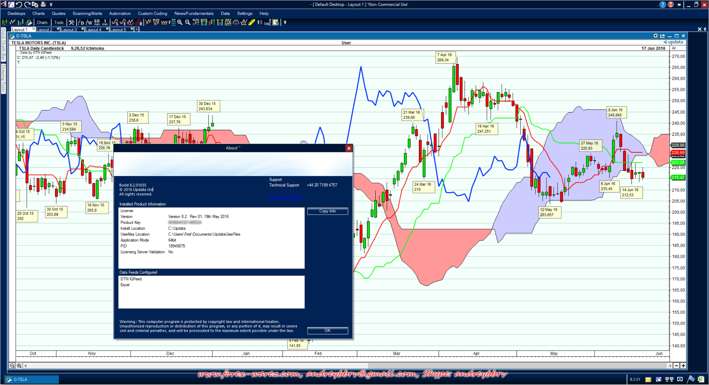Select the yellow ruler measuring tool
Viewport: 709px width, 385px height.
click(x=251, y=22)
